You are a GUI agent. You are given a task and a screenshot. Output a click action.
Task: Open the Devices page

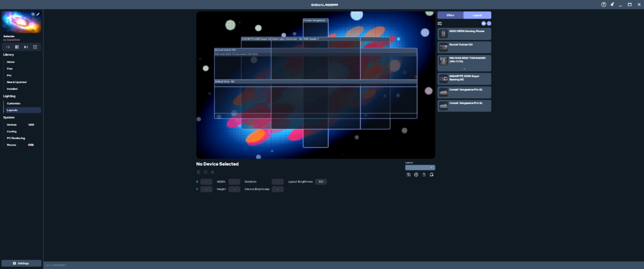click(12, 125)
